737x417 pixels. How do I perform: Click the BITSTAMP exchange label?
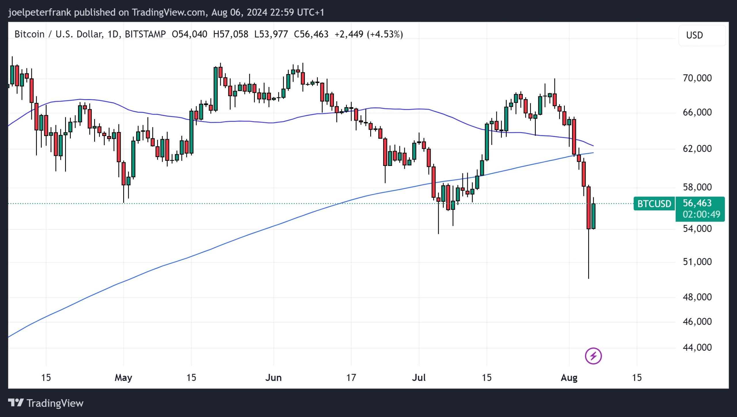pos(145,34)
